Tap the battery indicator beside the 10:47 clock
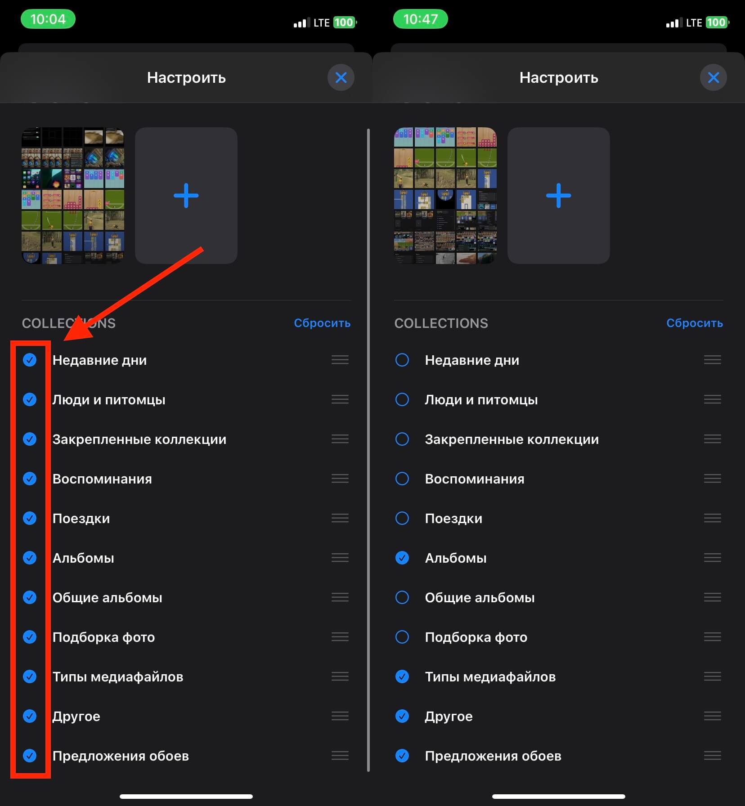The height and width of the screenshot is (806, 745). (716, 22)
